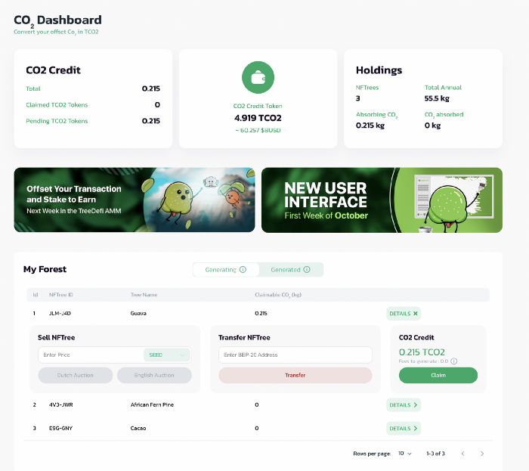Click the Enter Price input field
The height and width of the screenshot is (471, 529).
(89, 355)
